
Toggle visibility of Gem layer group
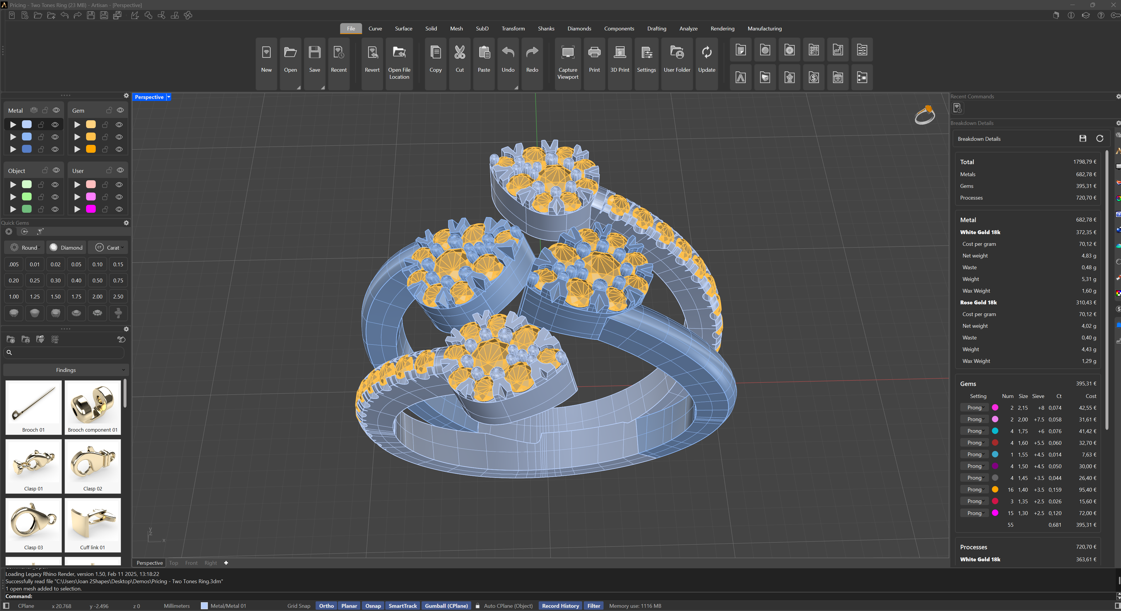point(120,110)
